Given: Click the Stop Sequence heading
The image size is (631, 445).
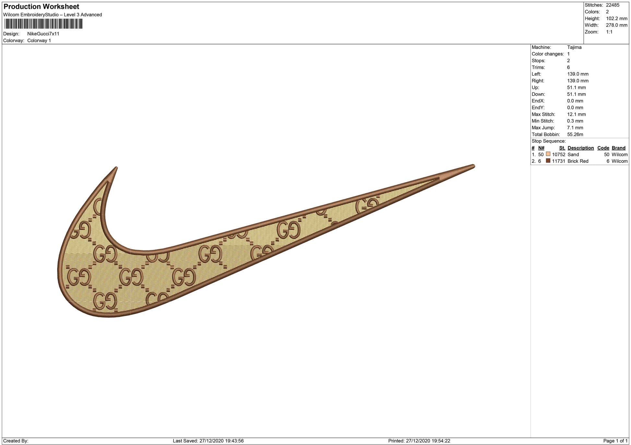Looking at the screenshot, I should point(549,141).
